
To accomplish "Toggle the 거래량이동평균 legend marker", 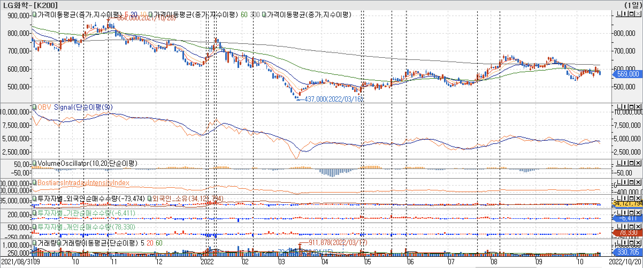I will coord(59,243).
